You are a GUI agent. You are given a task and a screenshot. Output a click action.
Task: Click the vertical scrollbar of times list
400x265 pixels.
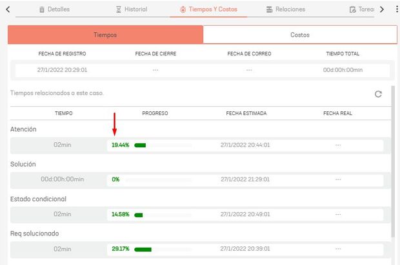click(x=393, y=161)
